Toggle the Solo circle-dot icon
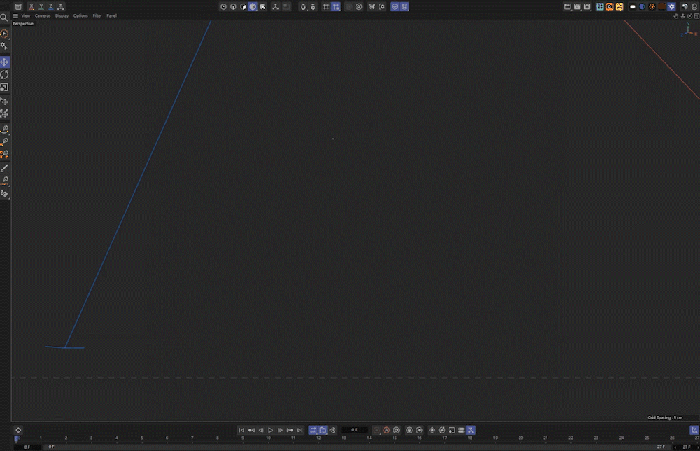This screenshot has height=451, width=700. click(x=359, y=7)
